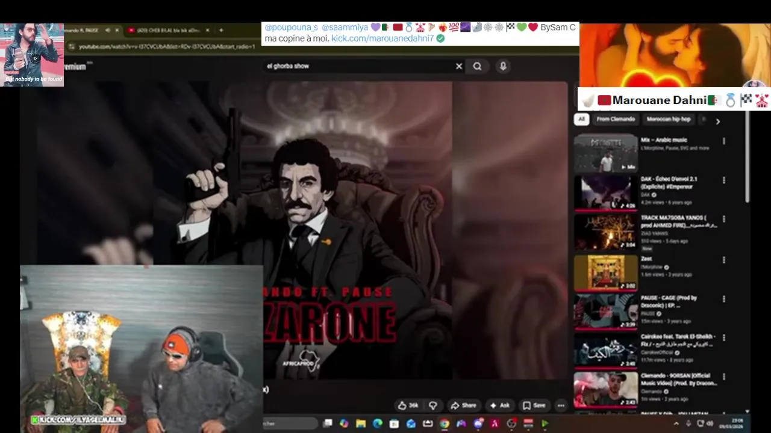Start voice search with the microphone icon

(503, 66)
